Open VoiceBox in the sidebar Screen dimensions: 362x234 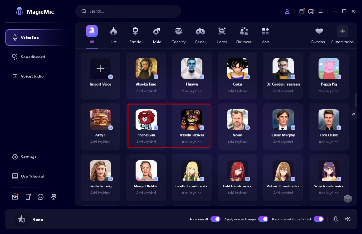(x=37, y=38)
